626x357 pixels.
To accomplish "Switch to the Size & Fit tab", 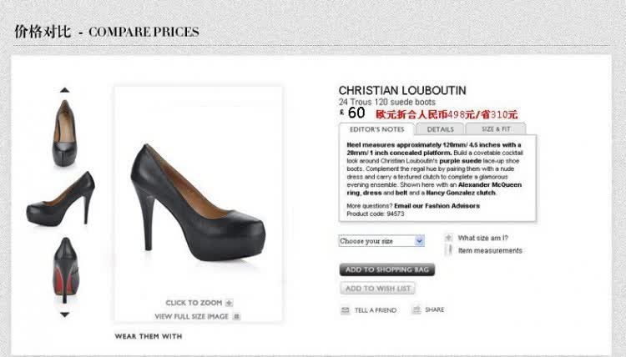I will coord(496,128).
